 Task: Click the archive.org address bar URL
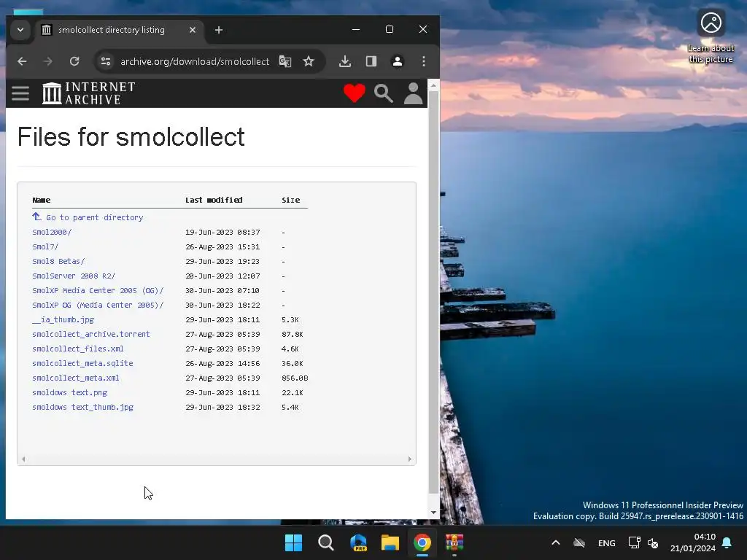(x=195, y=61)
